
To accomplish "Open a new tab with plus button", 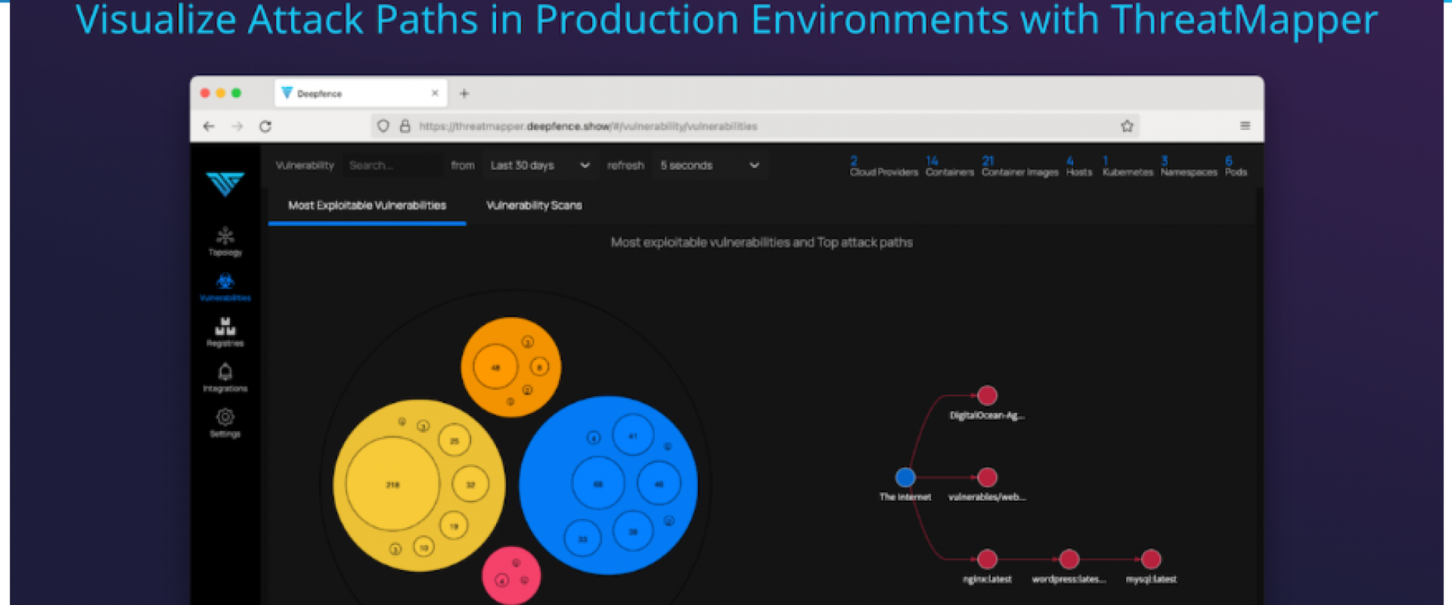I will point(464,94).
